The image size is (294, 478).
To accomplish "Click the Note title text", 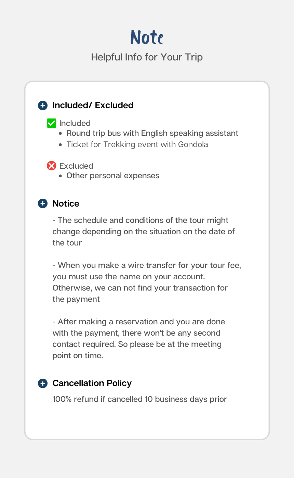I will point(147,37).
